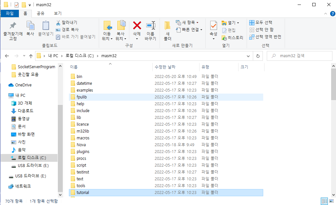336x205 pixels.
Task: Open 음악 (Music) in navigation pane
Action: click(x=19, y=150)
